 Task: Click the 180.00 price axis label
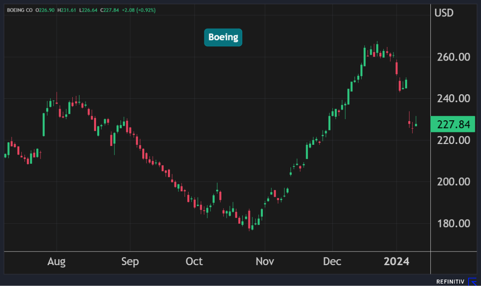(x=452, y=223)
